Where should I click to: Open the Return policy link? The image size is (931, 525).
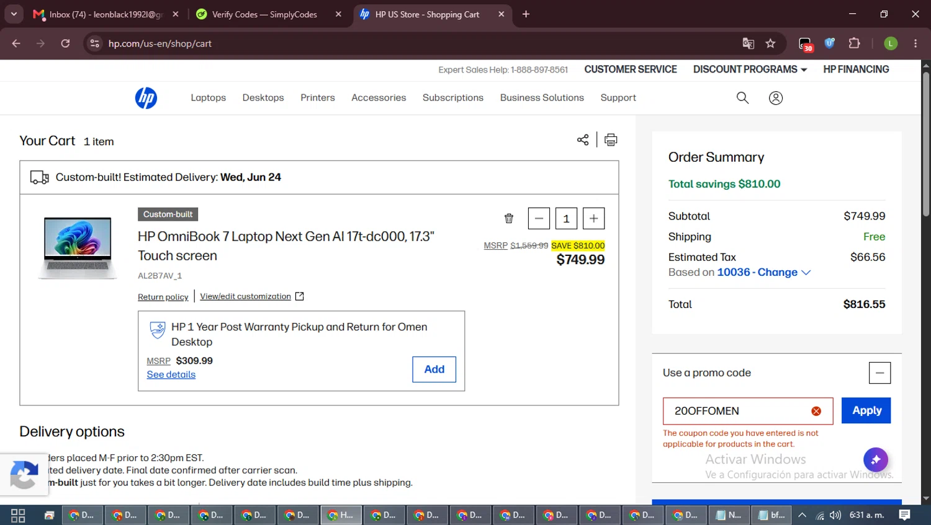coord(163,297)
